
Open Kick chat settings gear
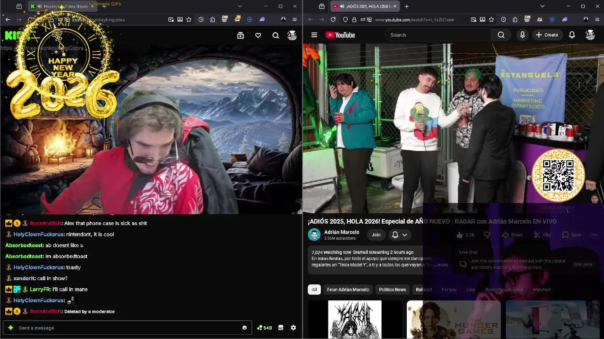point(294,328)
